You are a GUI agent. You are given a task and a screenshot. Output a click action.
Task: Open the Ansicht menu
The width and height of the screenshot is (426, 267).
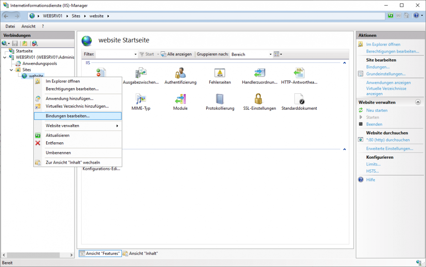[x=28, y=26]
